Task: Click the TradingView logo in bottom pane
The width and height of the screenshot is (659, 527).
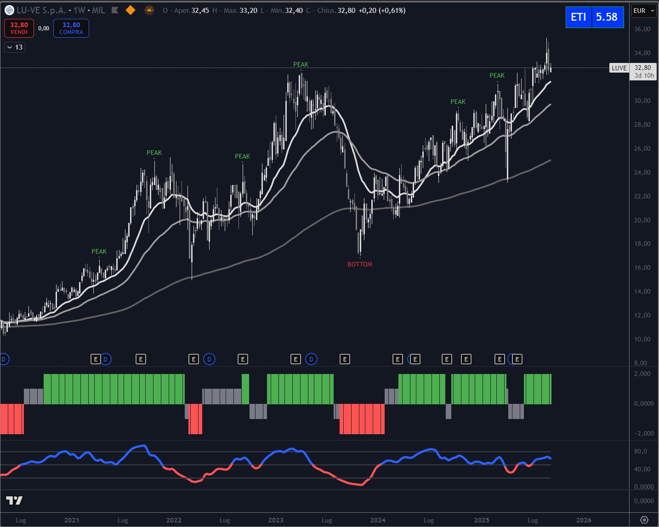Action: click(x=14, y=500)
